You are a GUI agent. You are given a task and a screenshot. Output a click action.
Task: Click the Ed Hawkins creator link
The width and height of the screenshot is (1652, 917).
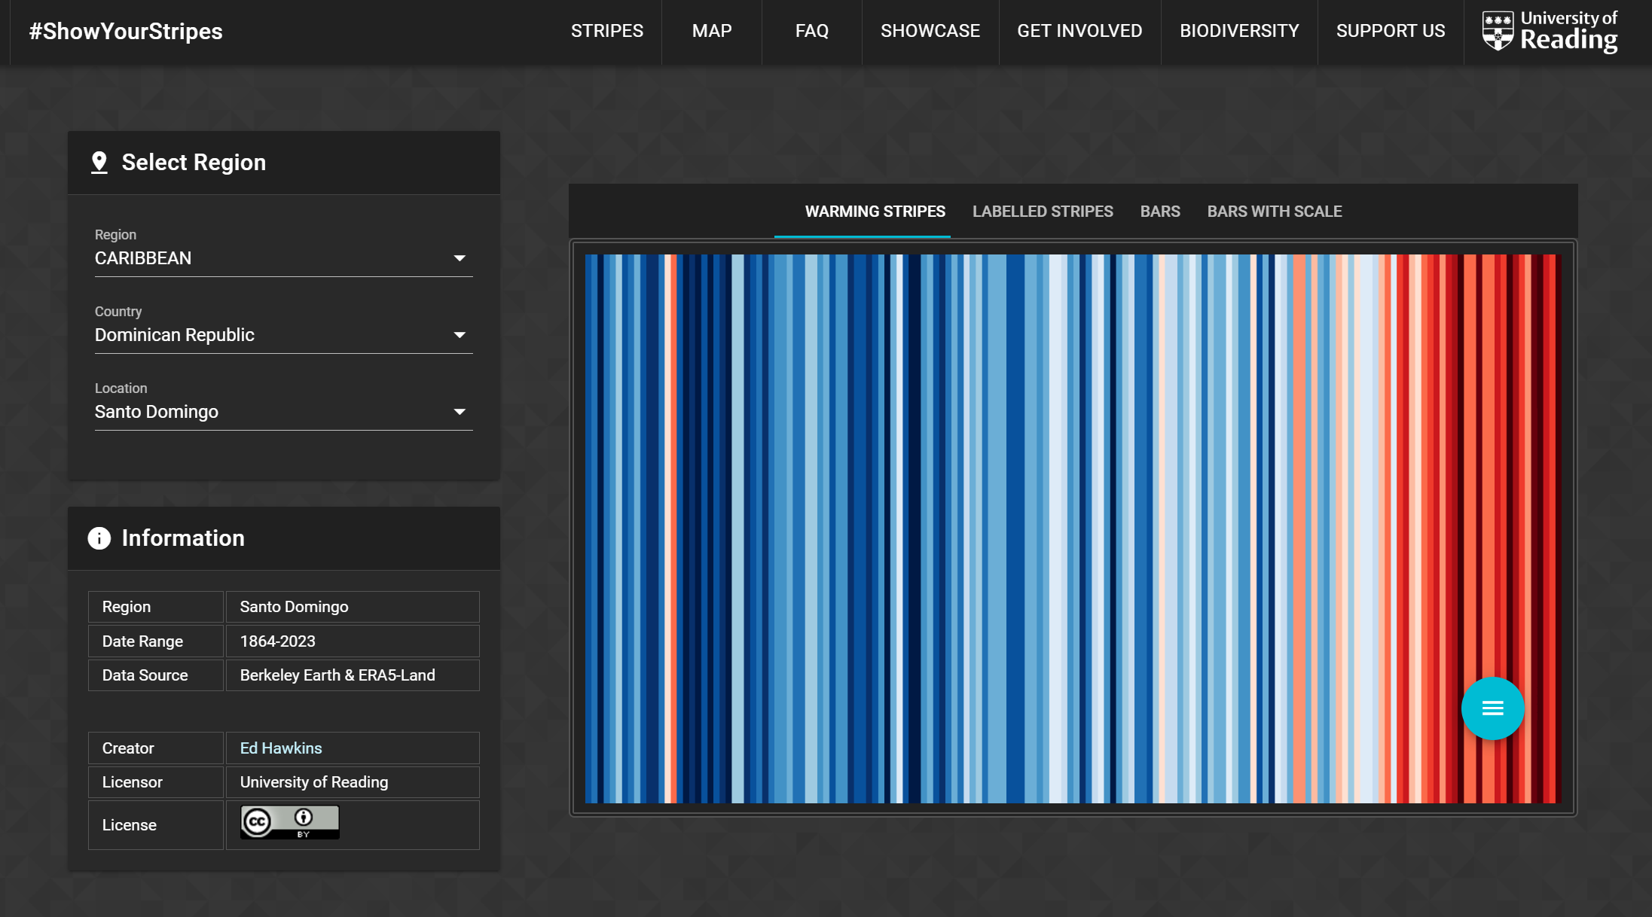pyautogui.click(x=280, y=748)
